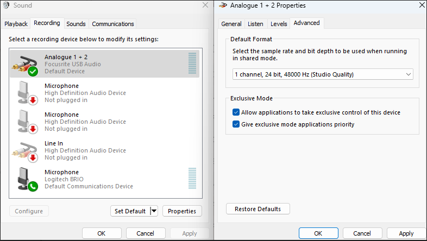Open the Default Format sample rate dropdown

coord(323,74)
